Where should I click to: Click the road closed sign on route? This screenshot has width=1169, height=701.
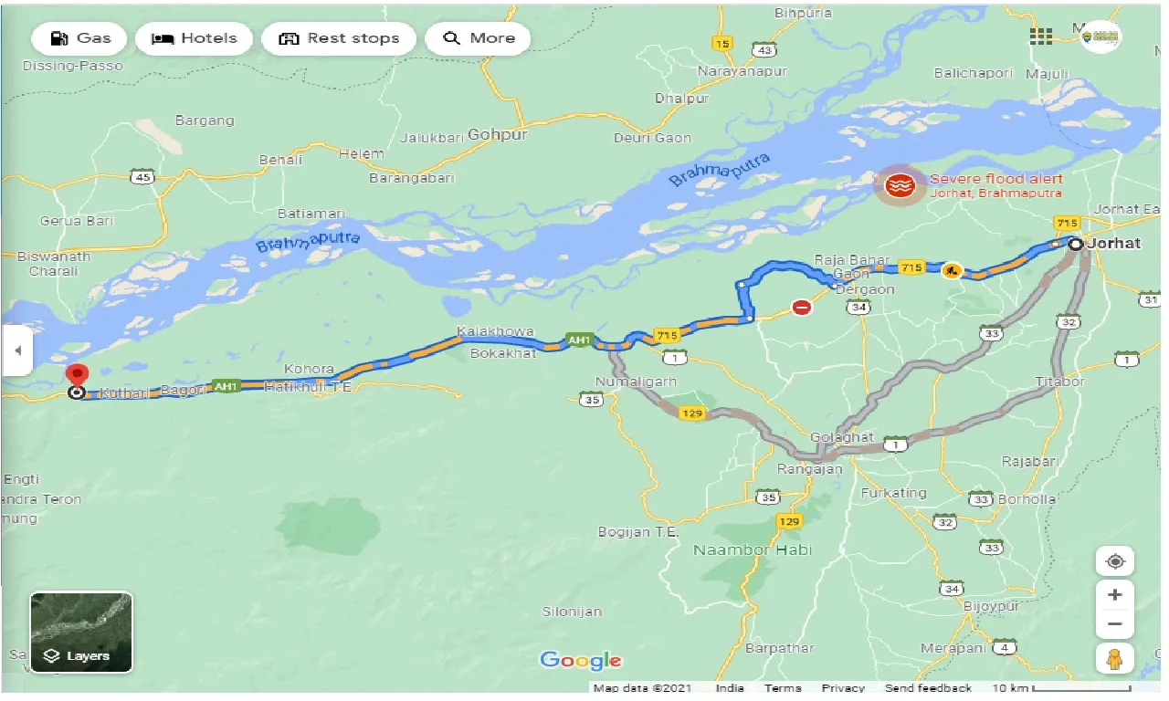tap(801, 308)
